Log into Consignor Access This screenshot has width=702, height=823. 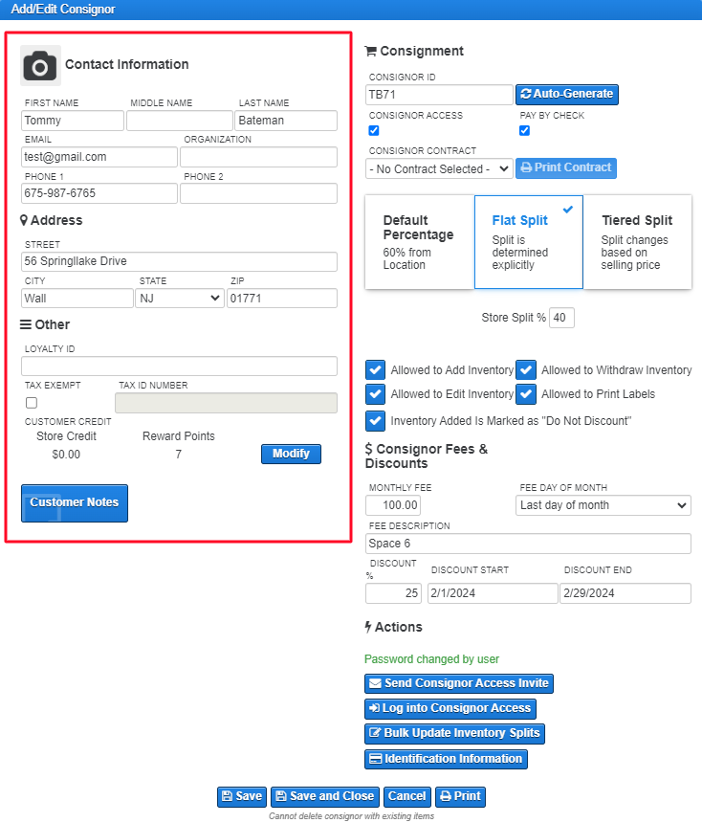pos(450,708)
